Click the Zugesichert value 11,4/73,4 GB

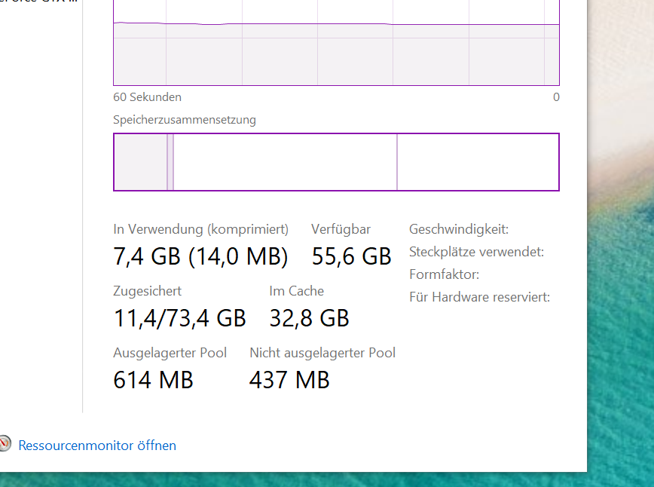tap(179, 318)
